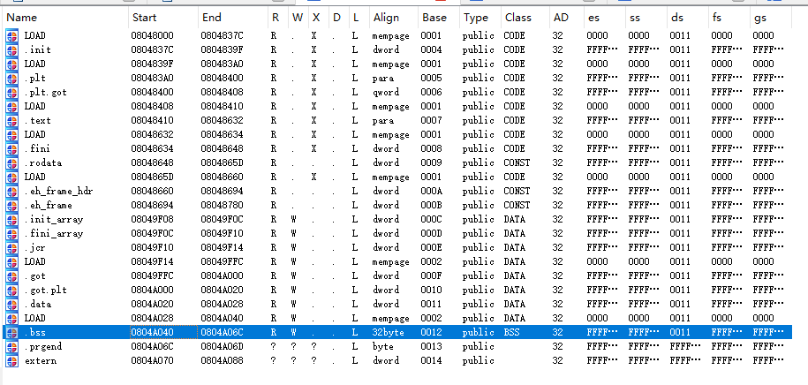Click base value 0011 in .data row
The height and width of the screenshot is (385, 808).
431,304
